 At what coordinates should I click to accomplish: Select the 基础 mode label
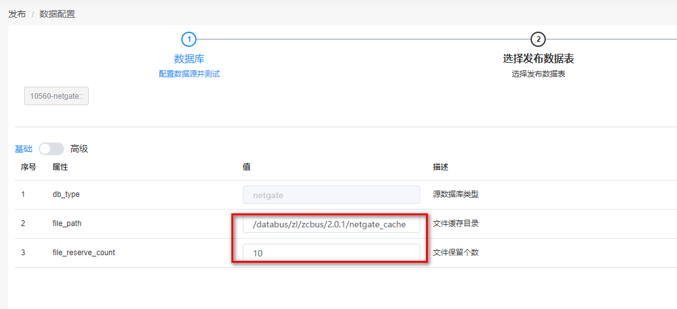(x=23, y=149)
